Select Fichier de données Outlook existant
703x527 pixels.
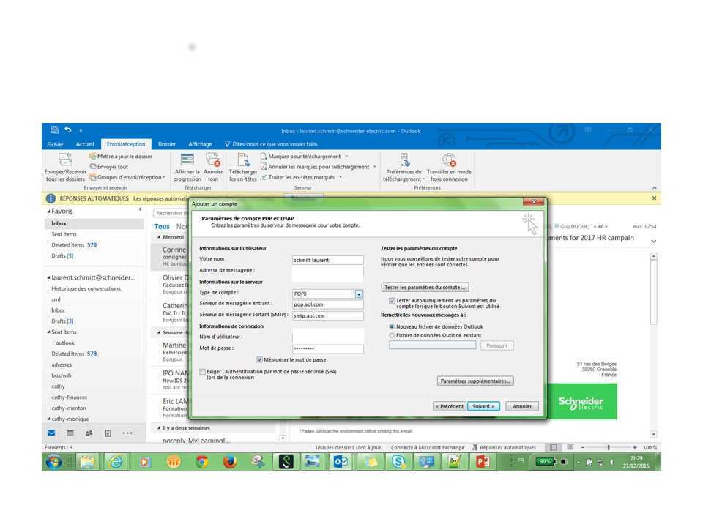(x=392, y=335)
